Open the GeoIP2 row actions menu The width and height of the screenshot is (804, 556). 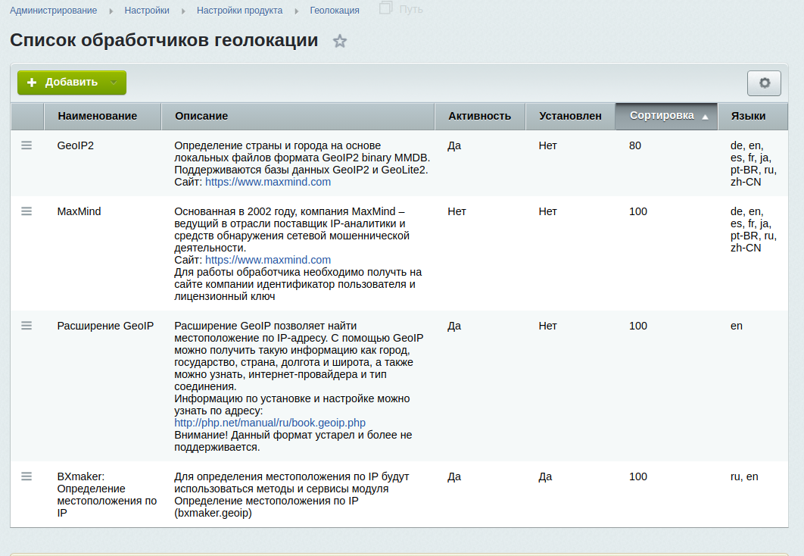tap(26, 145)
